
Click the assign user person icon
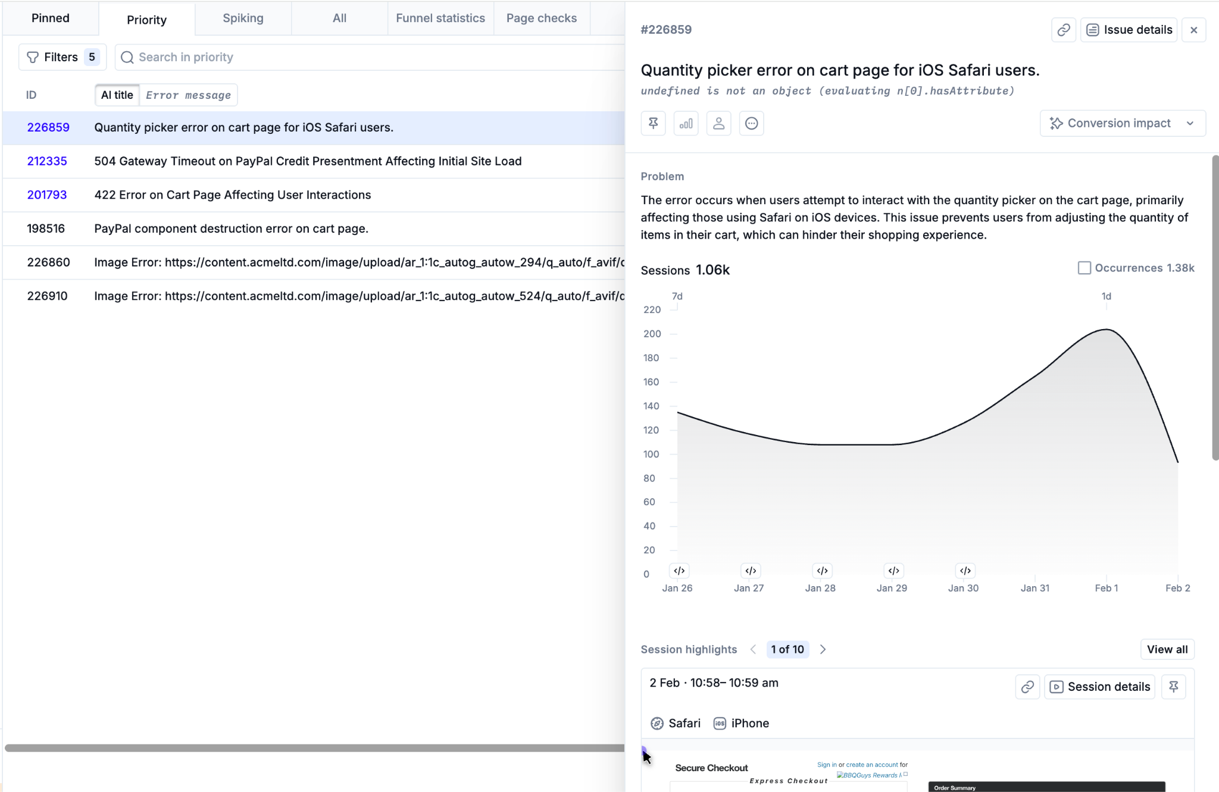click(x=718, y=123)
